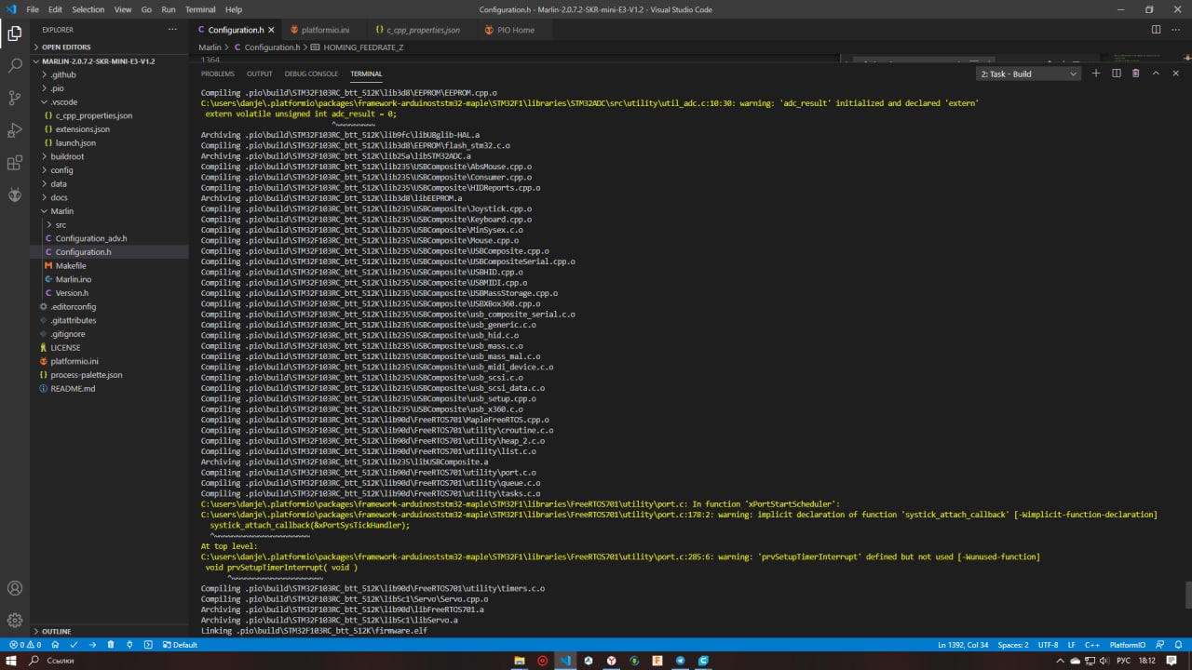The width and height of the screenshot is (1192, 670).
Task: Open a new PlatformIO terminal from the status bar
Action: pos(148,644)
